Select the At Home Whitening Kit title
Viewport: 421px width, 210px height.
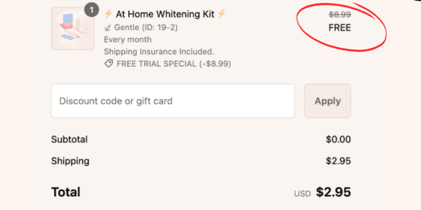click(x=165, y=14)
